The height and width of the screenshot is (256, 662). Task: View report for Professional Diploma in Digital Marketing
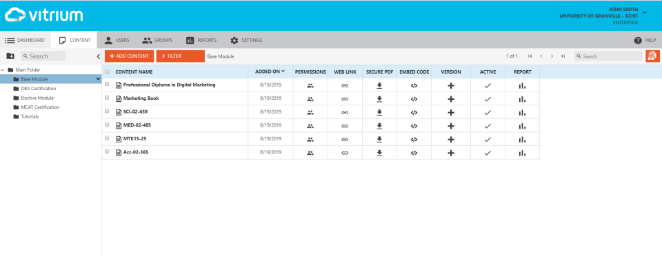pyautogui.click(x=522, y=85)
